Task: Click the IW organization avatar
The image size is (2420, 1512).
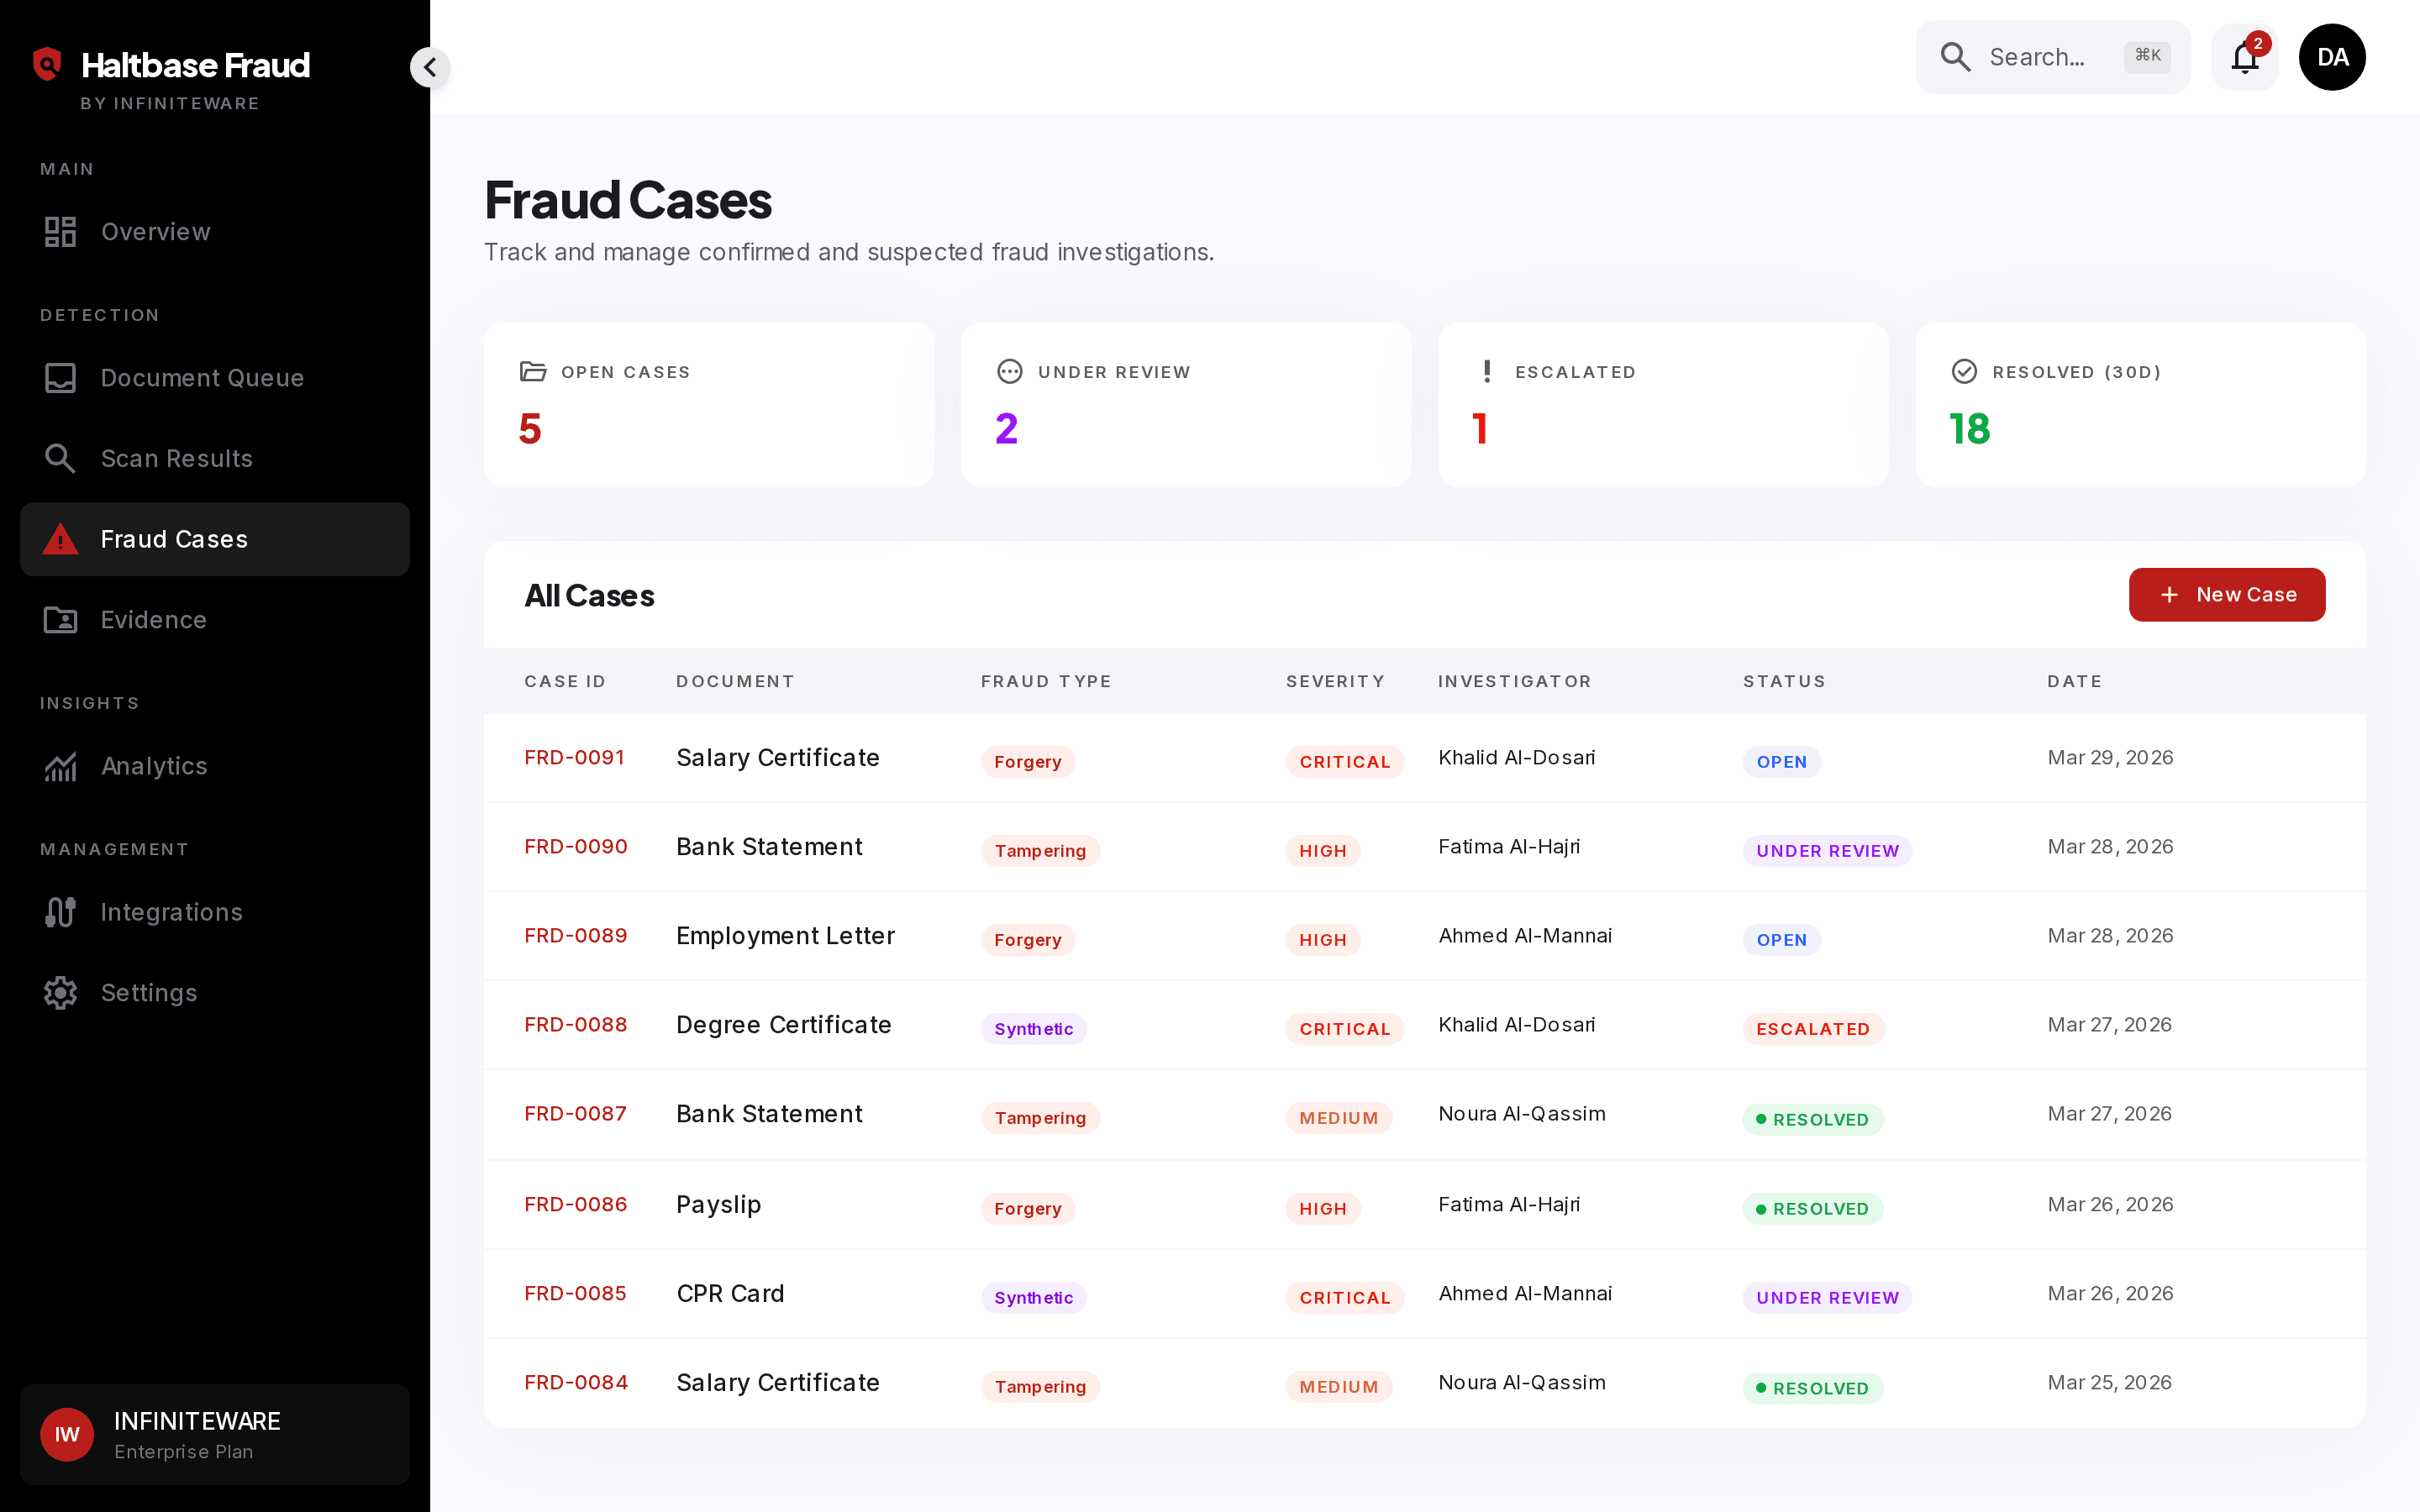Action: pyautogui.click(x=67, y=1435)
